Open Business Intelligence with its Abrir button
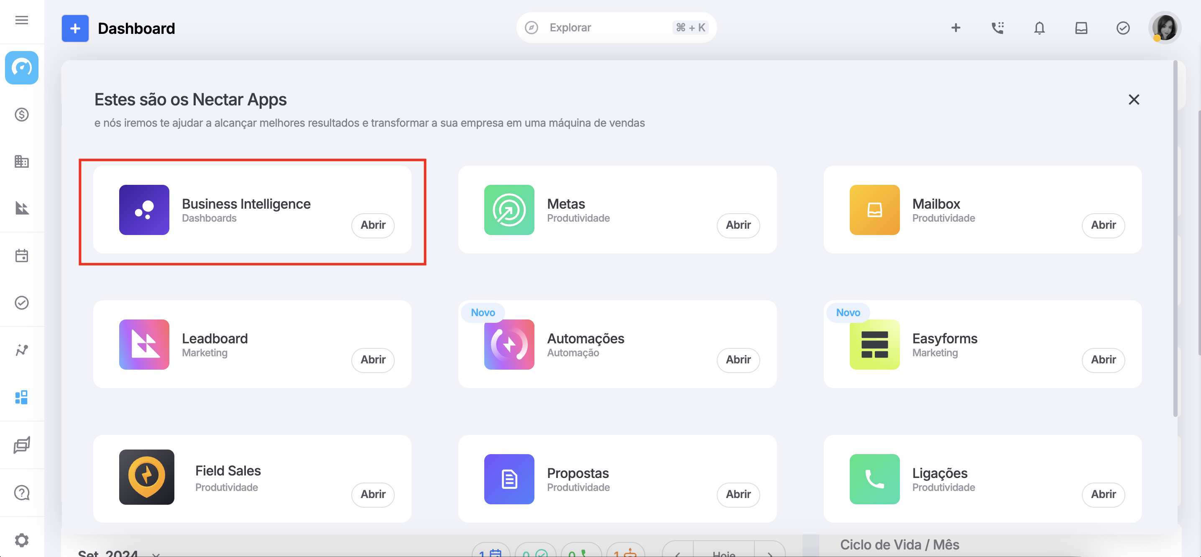1201x557 pixels. click(373, 225)
